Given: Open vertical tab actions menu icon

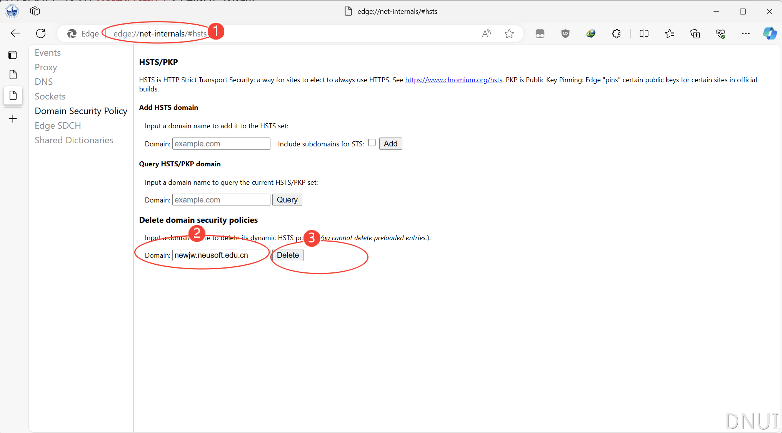Looking at the screenshot, I should point(13,55).
